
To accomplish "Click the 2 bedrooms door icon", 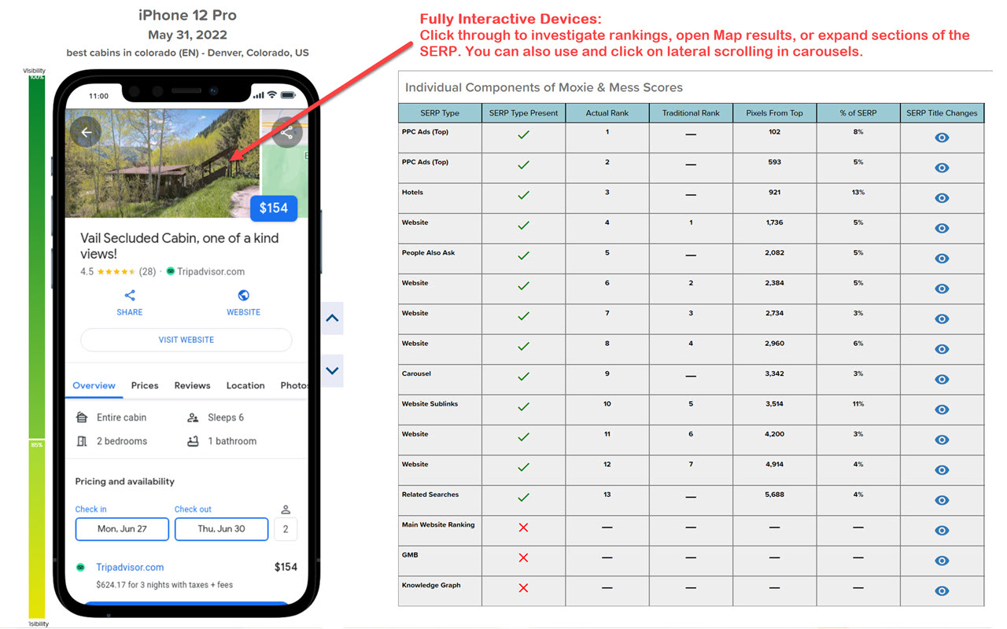I will pos(82,441).
